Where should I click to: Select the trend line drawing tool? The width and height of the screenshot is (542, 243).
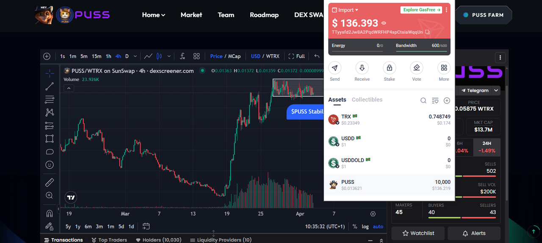pyautogui.click(x=50, y=86)
